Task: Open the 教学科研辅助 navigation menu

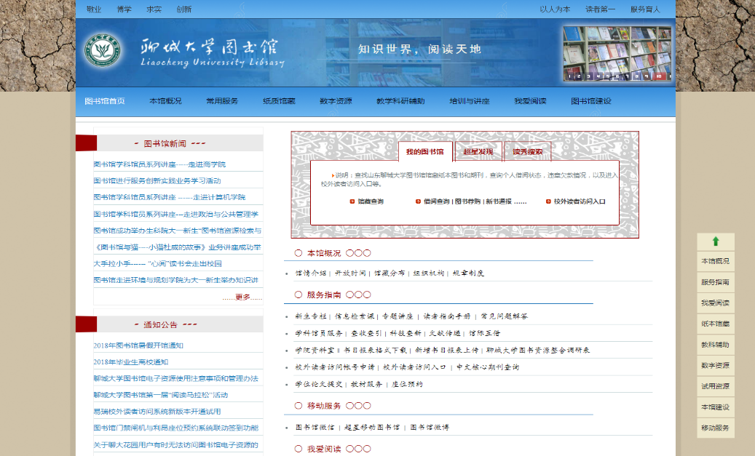Action: [400, 101]
